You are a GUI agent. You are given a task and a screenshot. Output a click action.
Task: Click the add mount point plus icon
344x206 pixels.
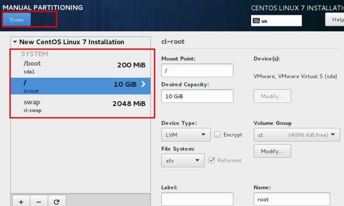[x=21, y=201]
